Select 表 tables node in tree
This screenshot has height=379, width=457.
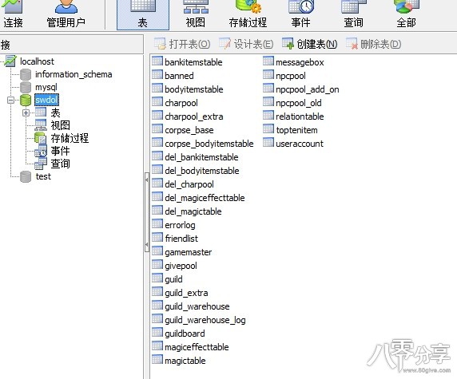point(55,113)
